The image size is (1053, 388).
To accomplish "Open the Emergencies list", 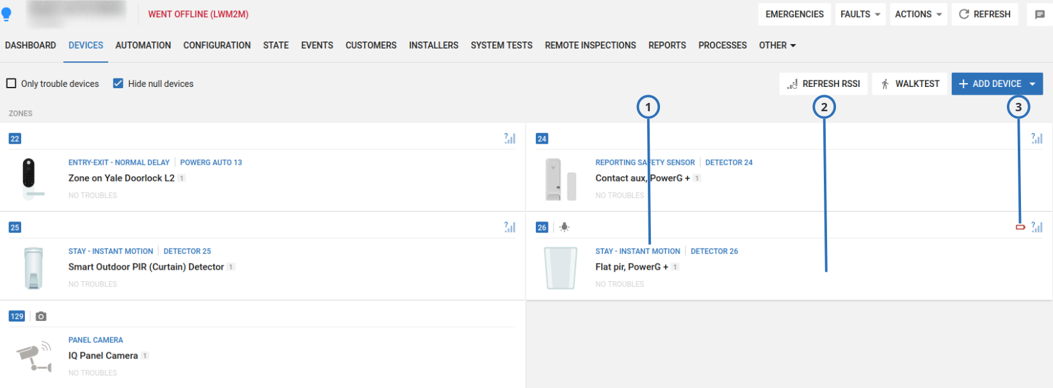I will [794, 14].
